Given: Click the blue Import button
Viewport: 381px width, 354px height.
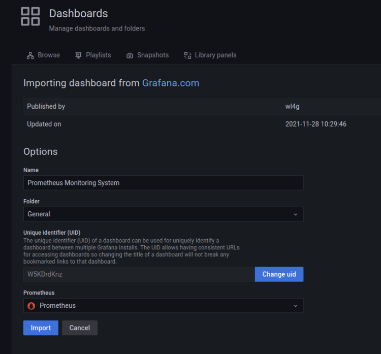Looking at the screenshot, I should 41,328.
